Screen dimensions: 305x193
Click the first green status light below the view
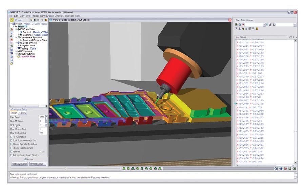click(x=124, y=169)
